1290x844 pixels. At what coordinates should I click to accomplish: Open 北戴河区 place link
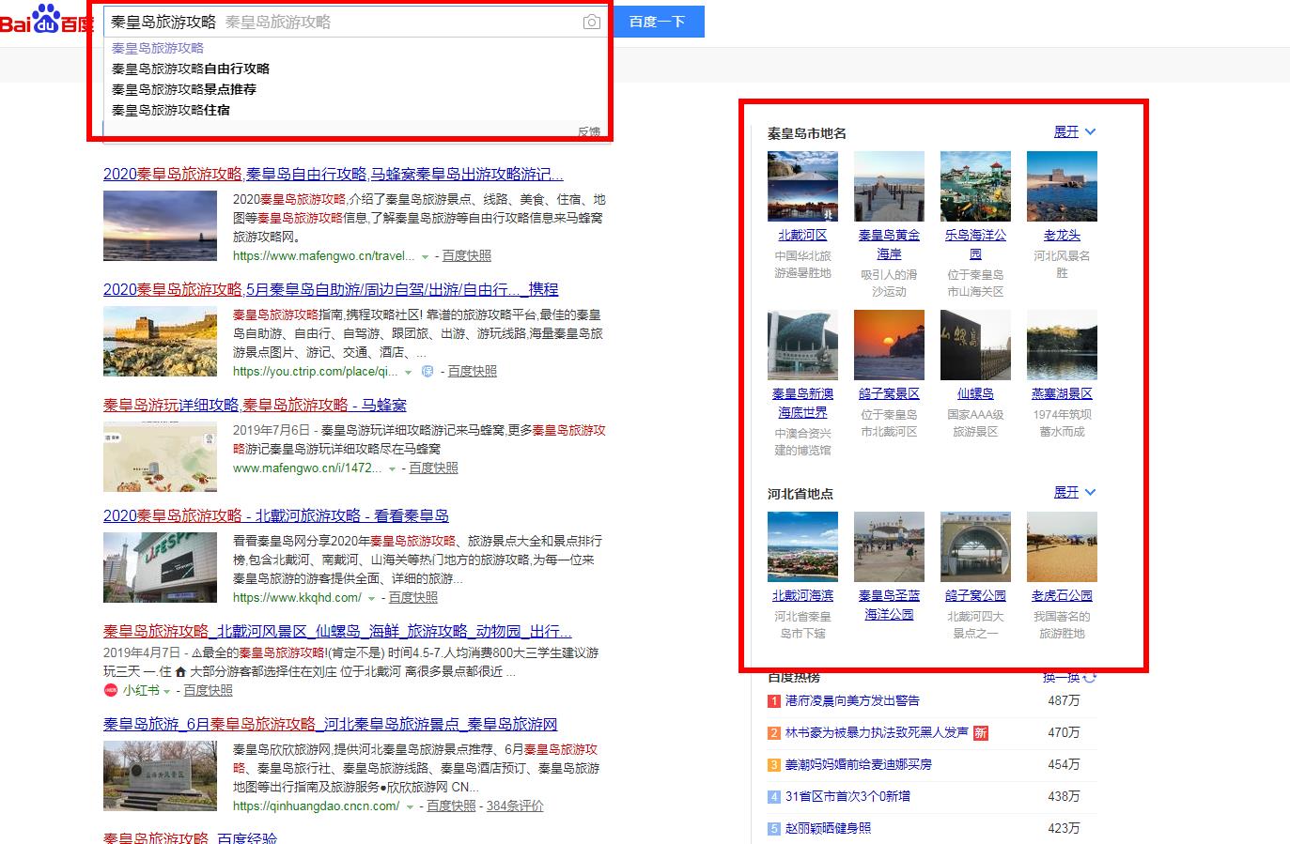(802, 235)
